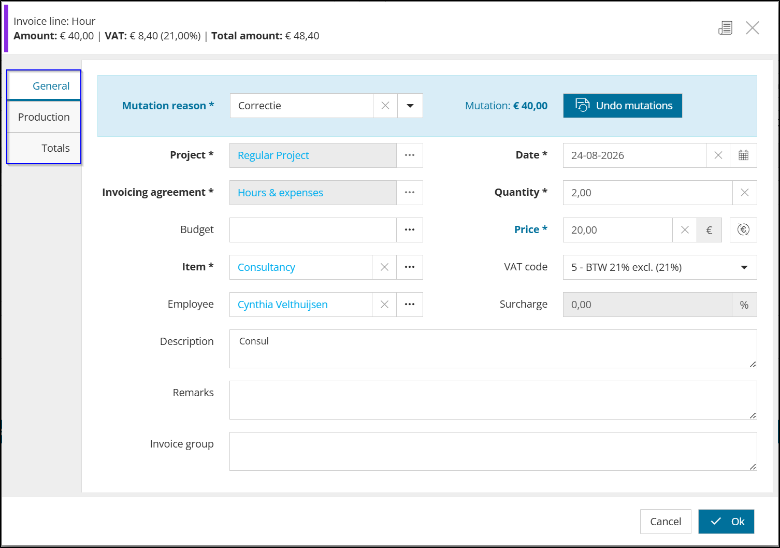Click into the Budget input field

(x=313, y=230)
